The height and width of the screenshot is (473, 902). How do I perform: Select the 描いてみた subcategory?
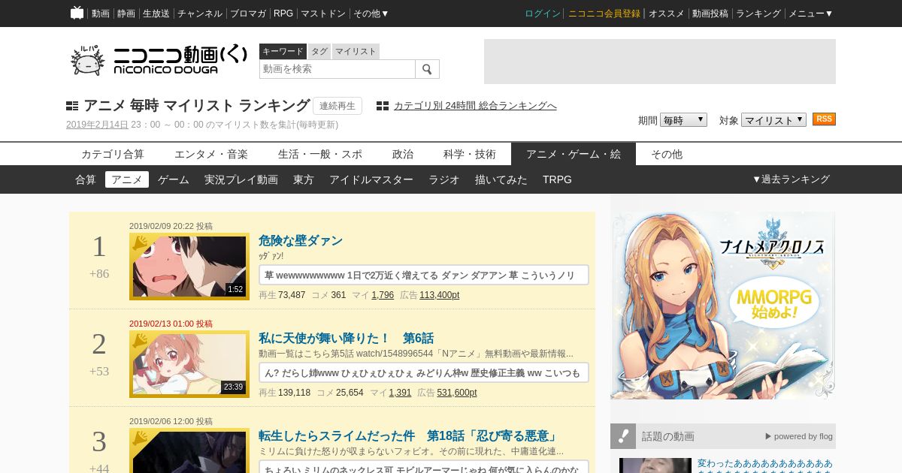coord(501,179)
